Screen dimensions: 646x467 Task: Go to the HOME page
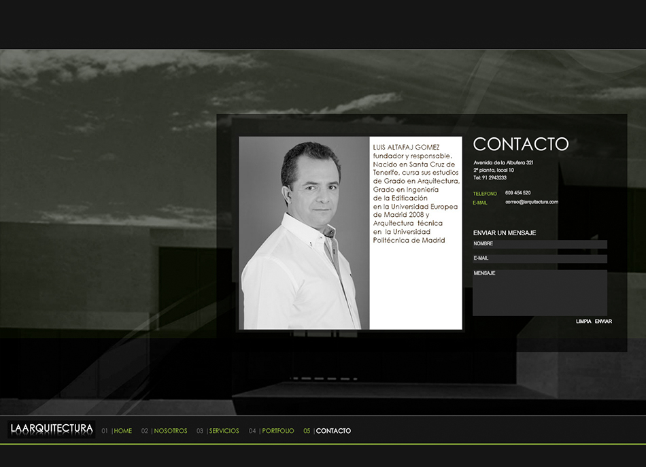click(x=123, y=431)
